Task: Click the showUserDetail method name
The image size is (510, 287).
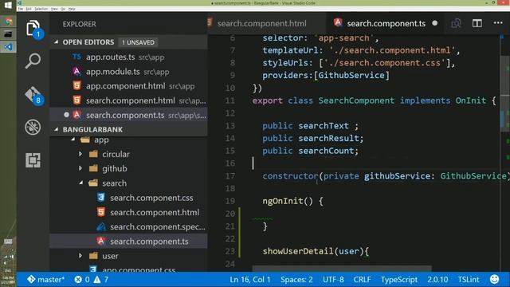Action: (x=297, y=251)
